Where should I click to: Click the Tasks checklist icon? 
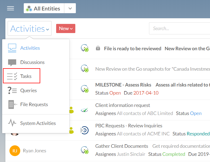pyautogui.click(x=12, y=76)
